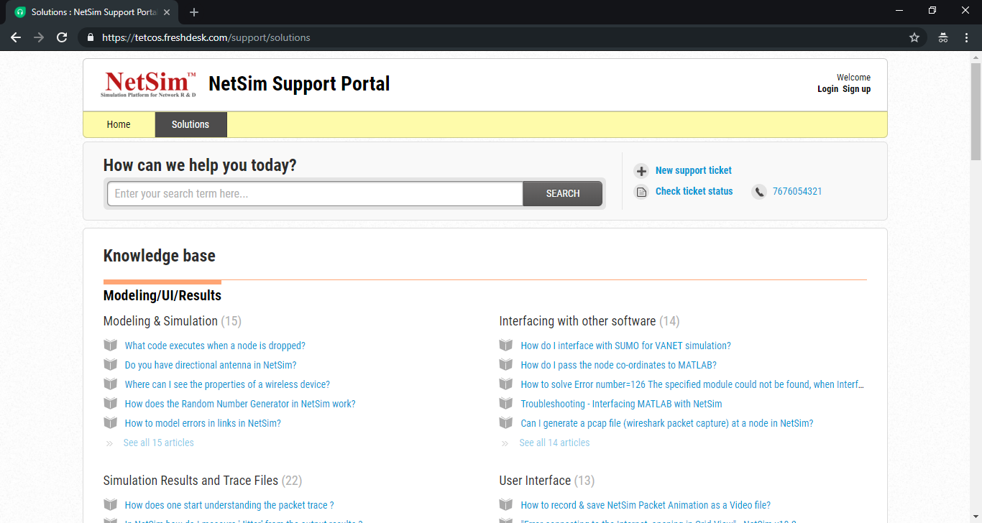Viewport: 982px width, 523px height.
Task: Switch to the Home tab
Action: click(118, 124)
